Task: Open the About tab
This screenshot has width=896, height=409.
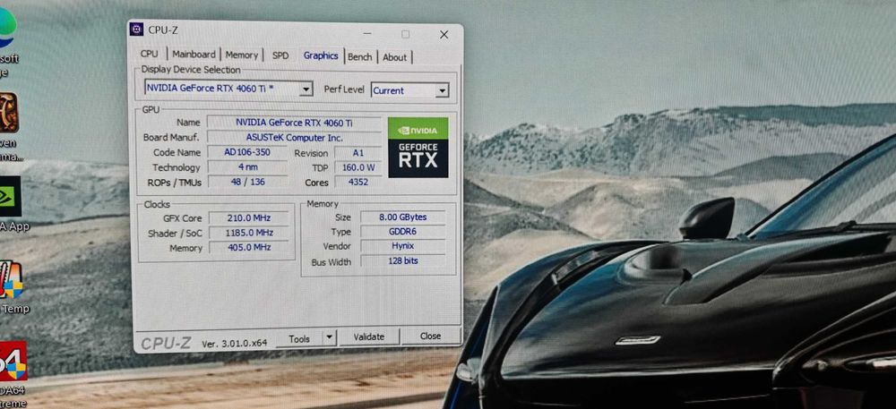Action: pos(394,57)
